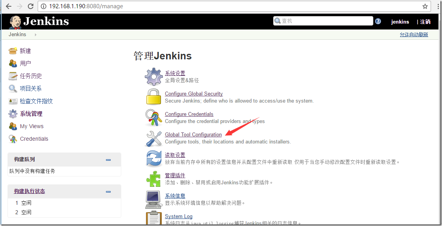442x226 pixels.
Task: Click the blue reload arrows icon for 读取设置
Action: point(153,158)
